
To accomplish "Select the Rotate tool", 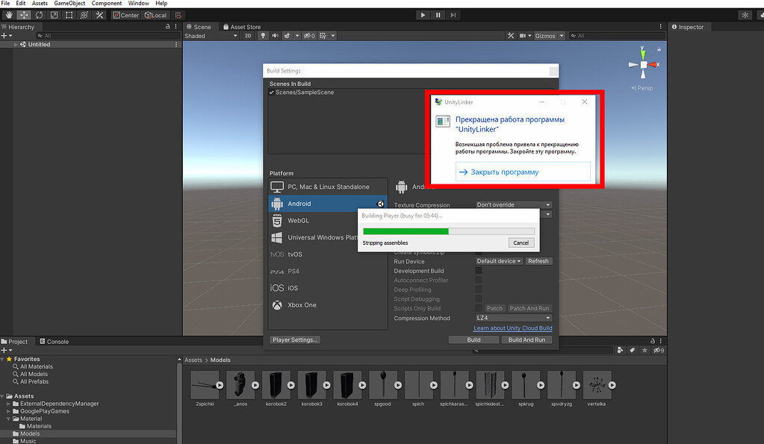I will point(39,15).
